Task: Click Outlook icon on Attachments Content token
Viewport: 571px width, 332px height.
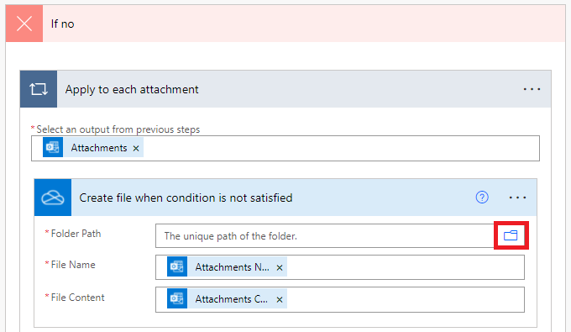Action: [177, 298]
